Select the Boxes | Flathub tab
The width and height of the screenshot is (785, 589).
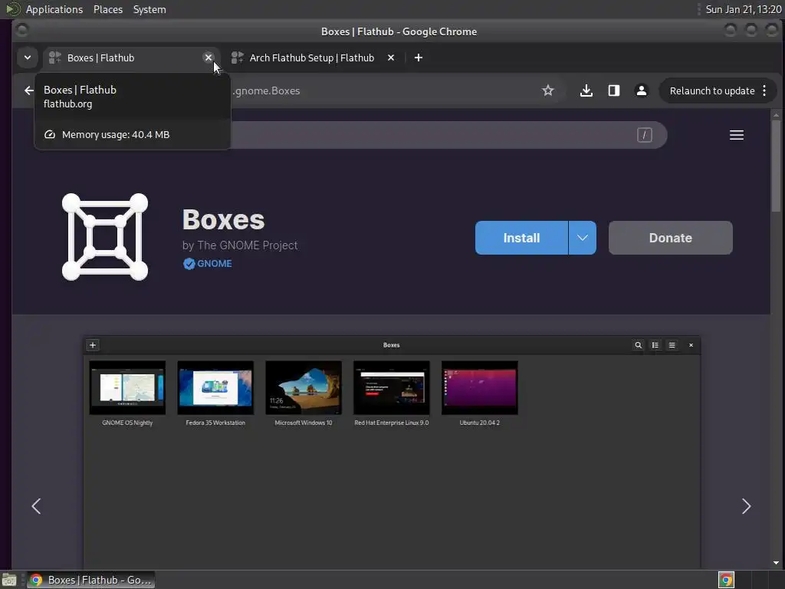point(131,58)
